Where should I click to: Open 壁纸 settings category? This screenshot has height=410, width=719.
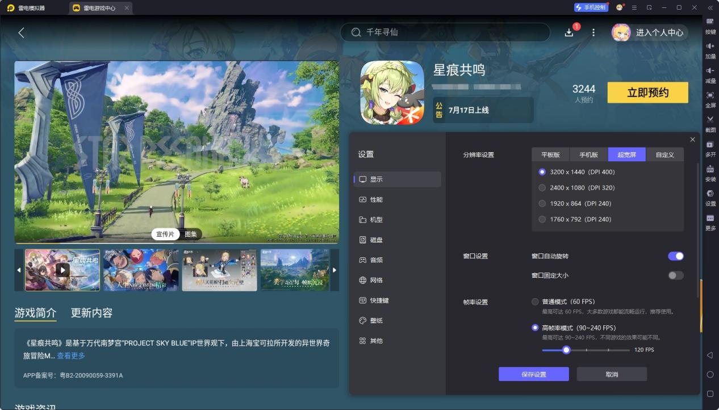(398, 320)
